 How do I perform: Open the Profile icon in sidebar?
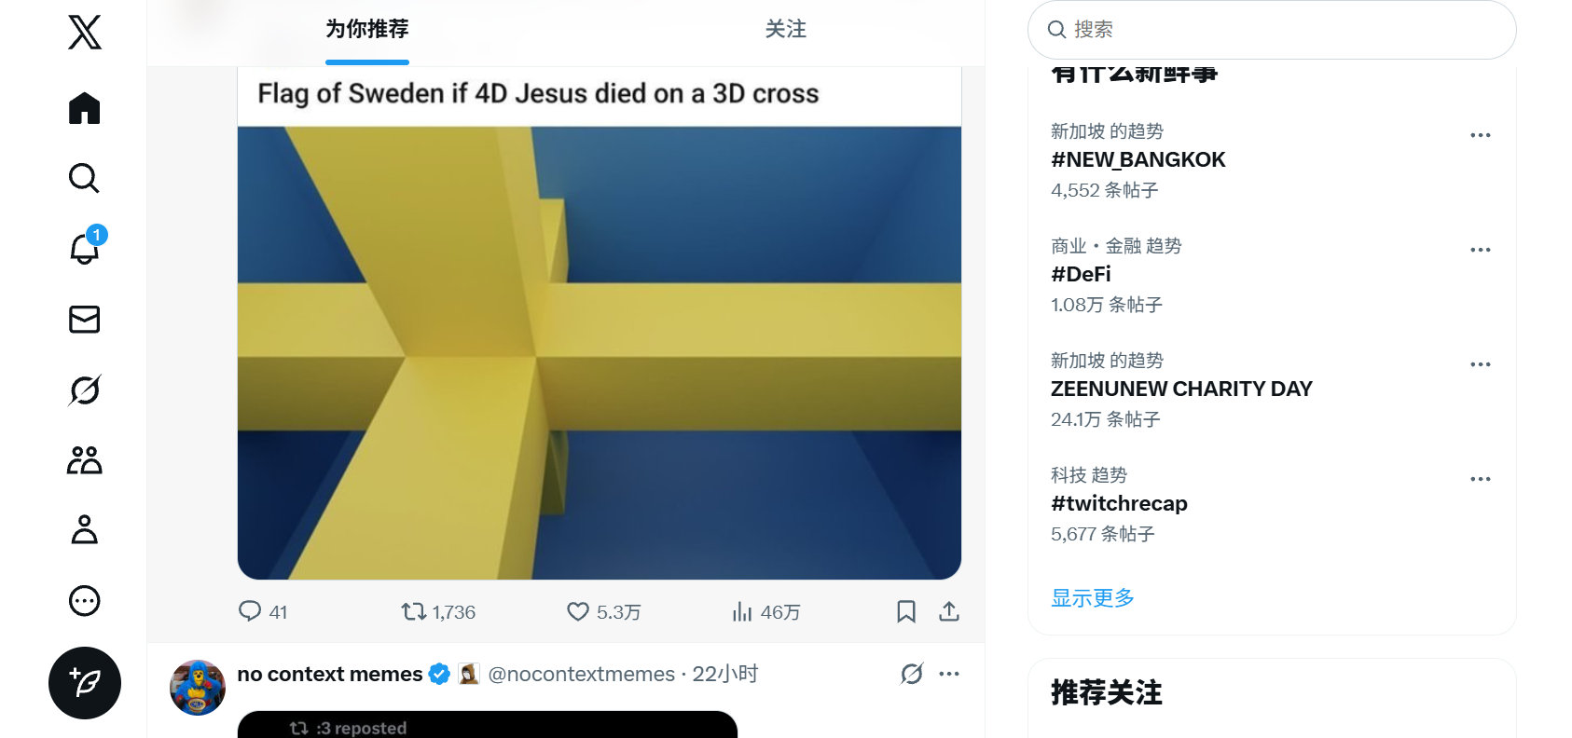(85, 529)
